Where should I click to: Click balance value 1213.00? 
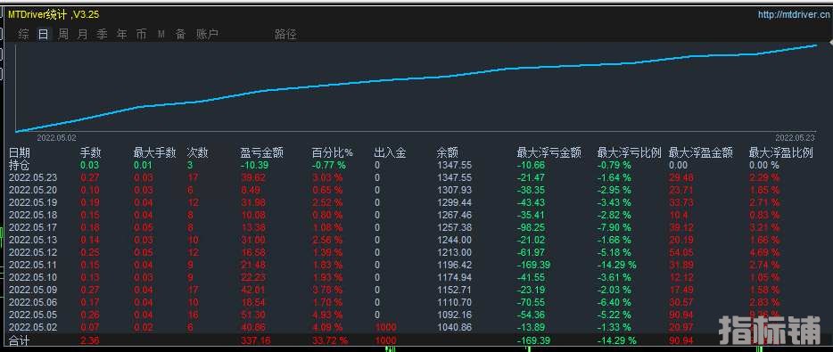[454, 253]
